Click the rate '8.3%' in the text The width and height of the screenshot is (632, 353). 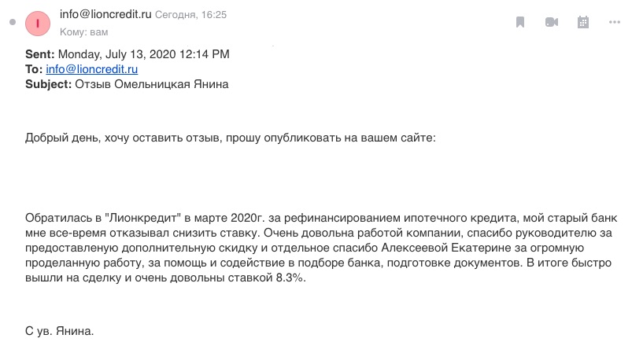(x=290, y=278)
